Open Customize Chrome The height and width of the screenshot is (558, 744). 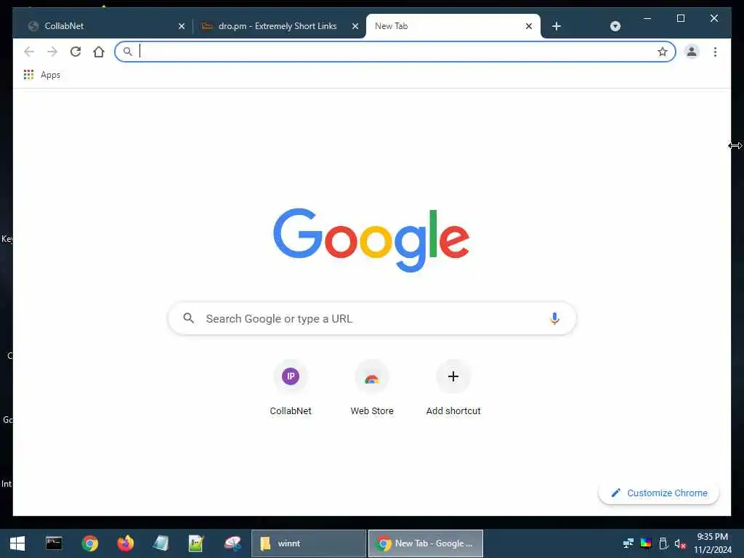(x=658, y=493)
